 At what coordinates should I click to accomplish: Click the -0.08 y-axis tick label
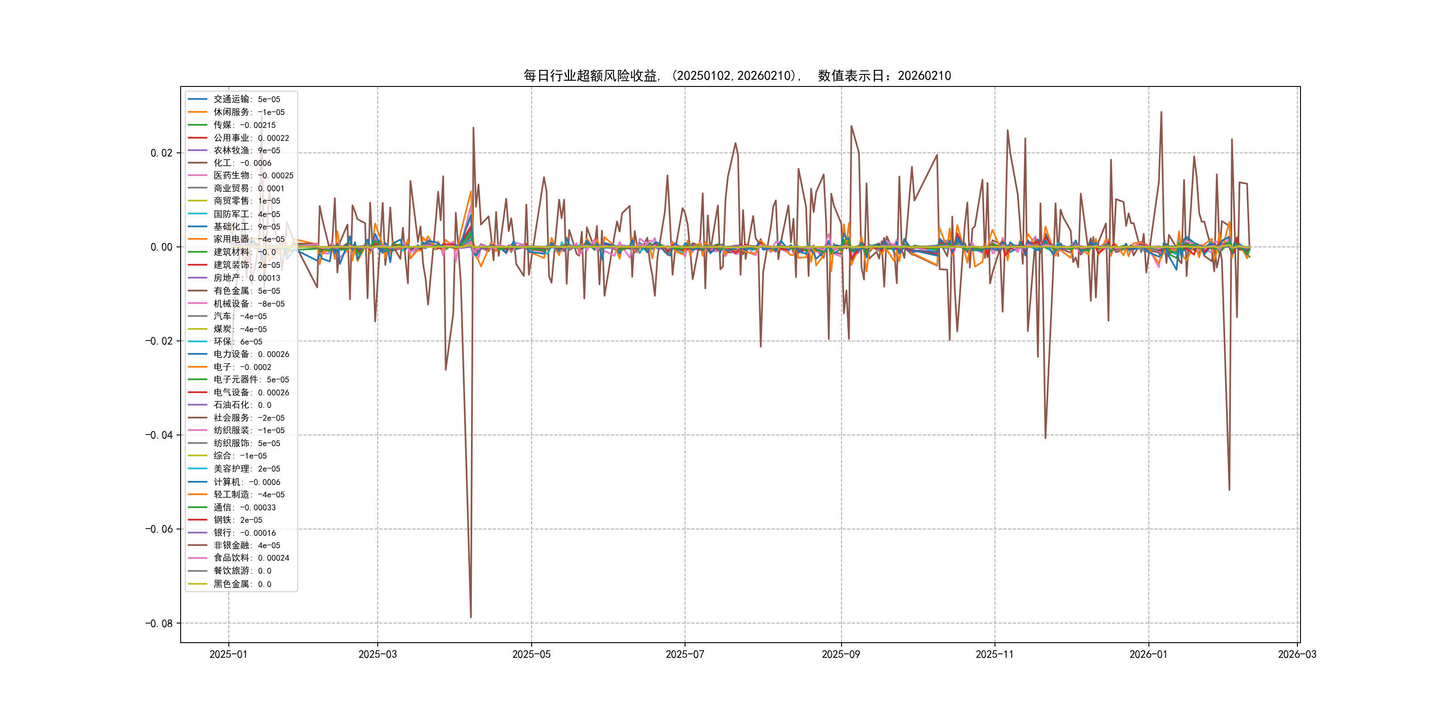pyautogui.click(x=159, y=624)
